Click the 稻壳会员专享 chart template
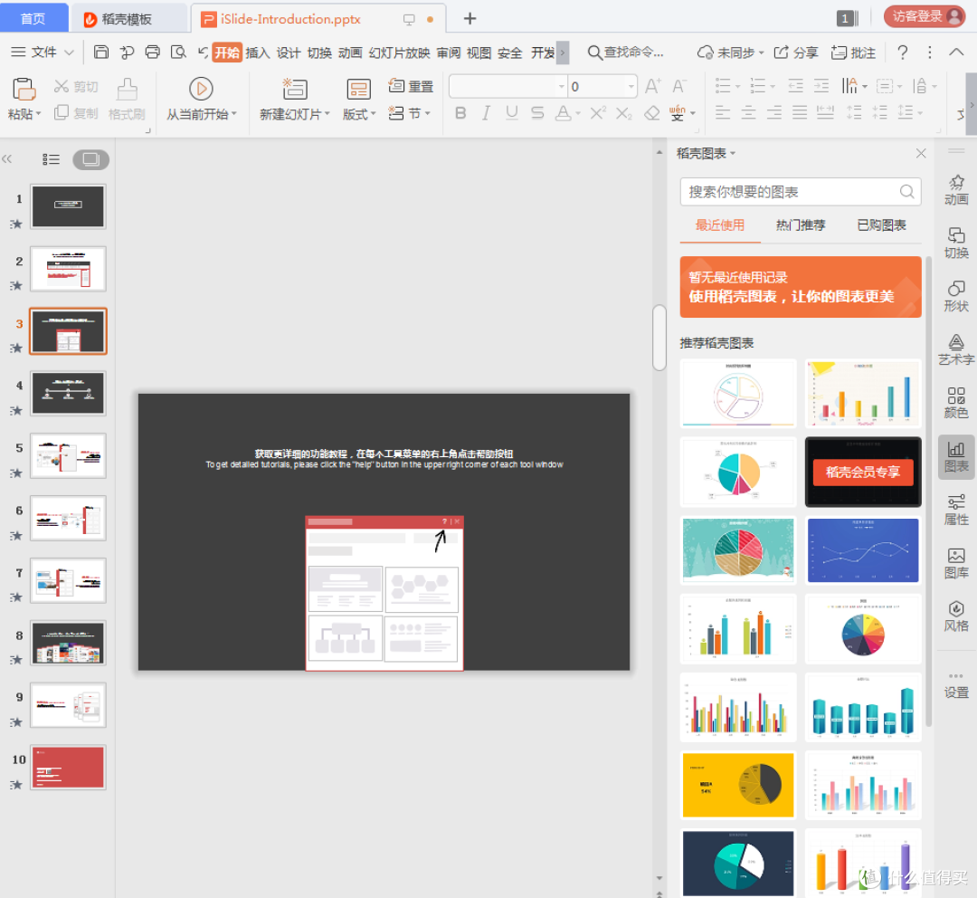This screenshot has width=977, height=898. click(x=863, y=472)
